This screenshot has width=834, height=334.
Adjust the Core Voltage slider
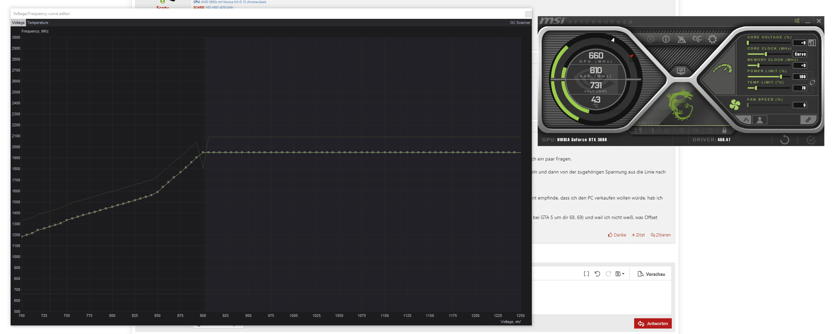coord(769,43)
